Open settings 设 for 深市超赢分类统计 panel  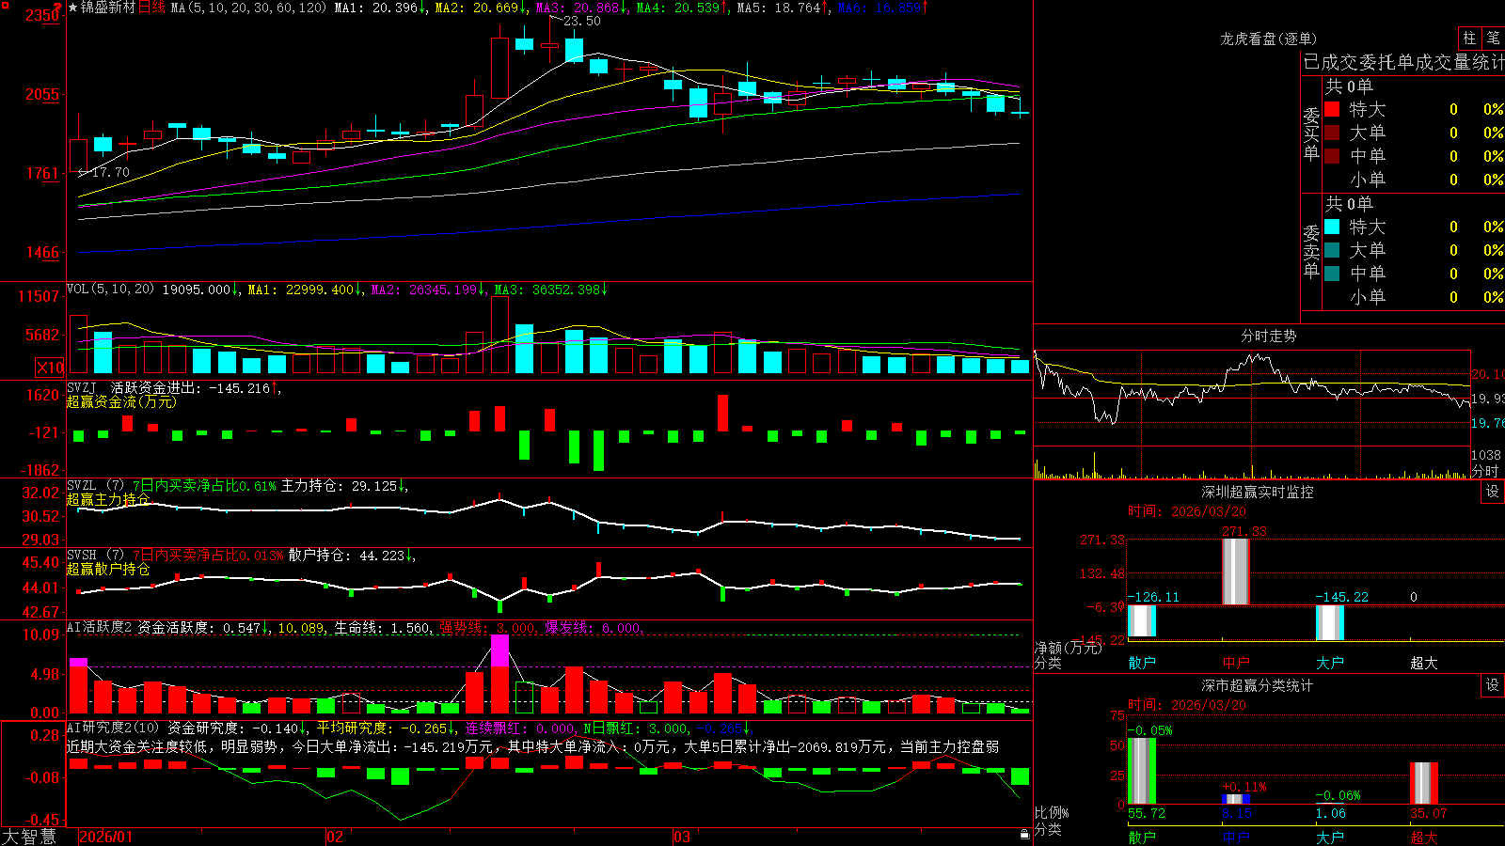pyautogui.click(x=1492, y=685)
